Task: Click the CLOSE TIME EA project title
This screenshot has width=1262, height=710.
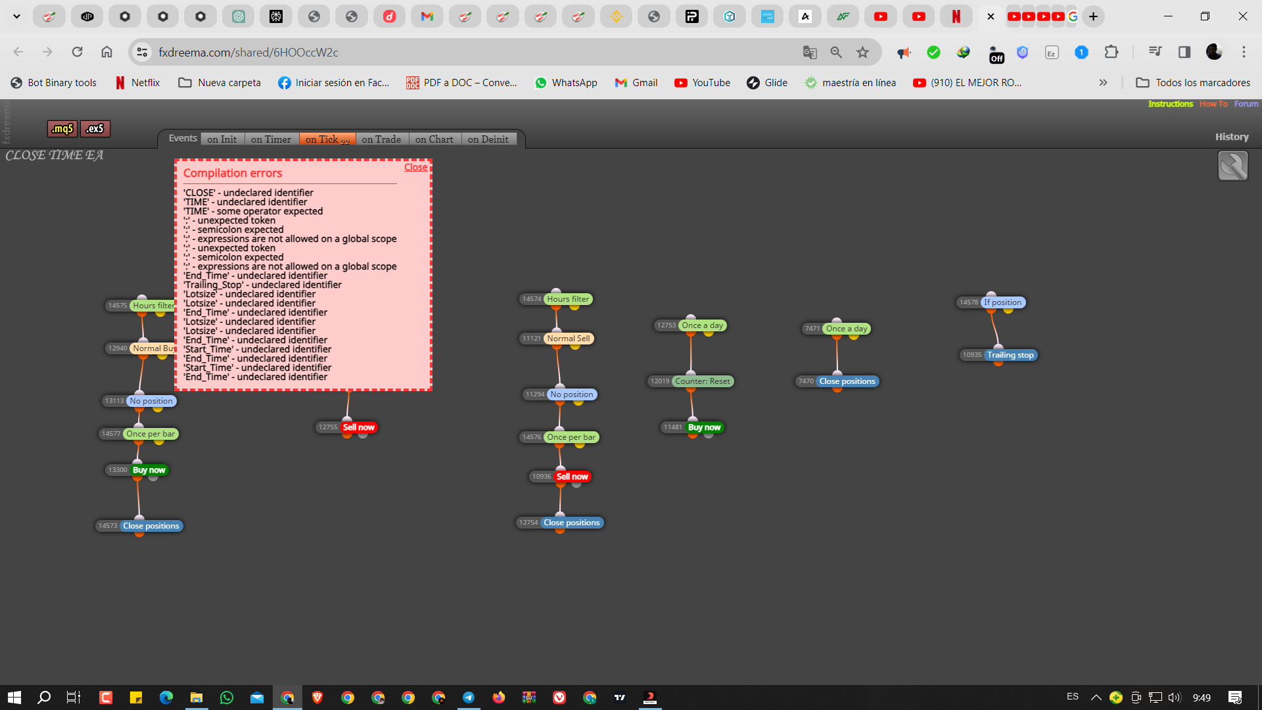Action: 55,156
